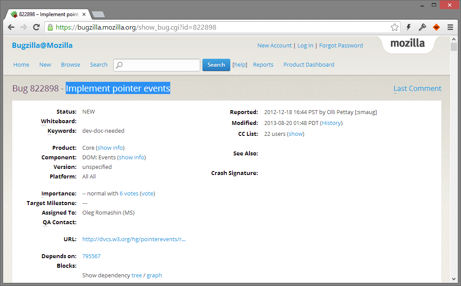Viewport: 461px width, 286px height.
Task: Open dependency bug 795567
Action: 91,256
